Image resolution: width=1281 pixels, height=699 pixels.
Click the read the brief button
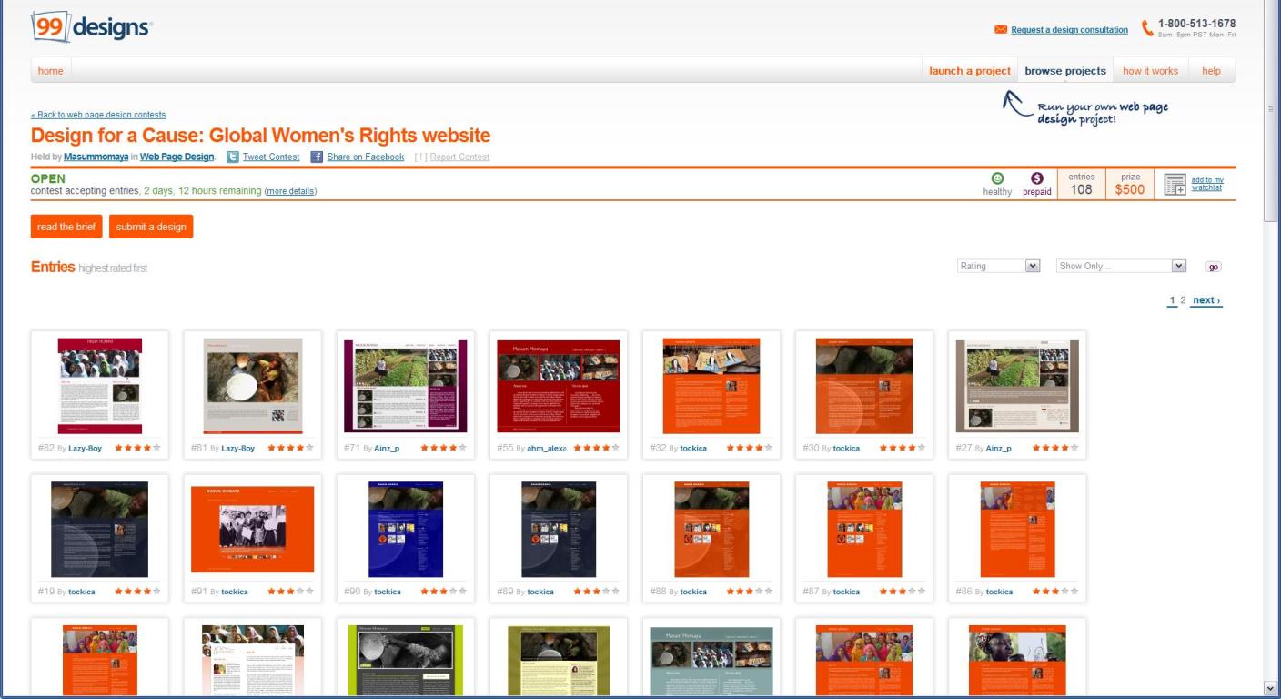click(66, 227)
